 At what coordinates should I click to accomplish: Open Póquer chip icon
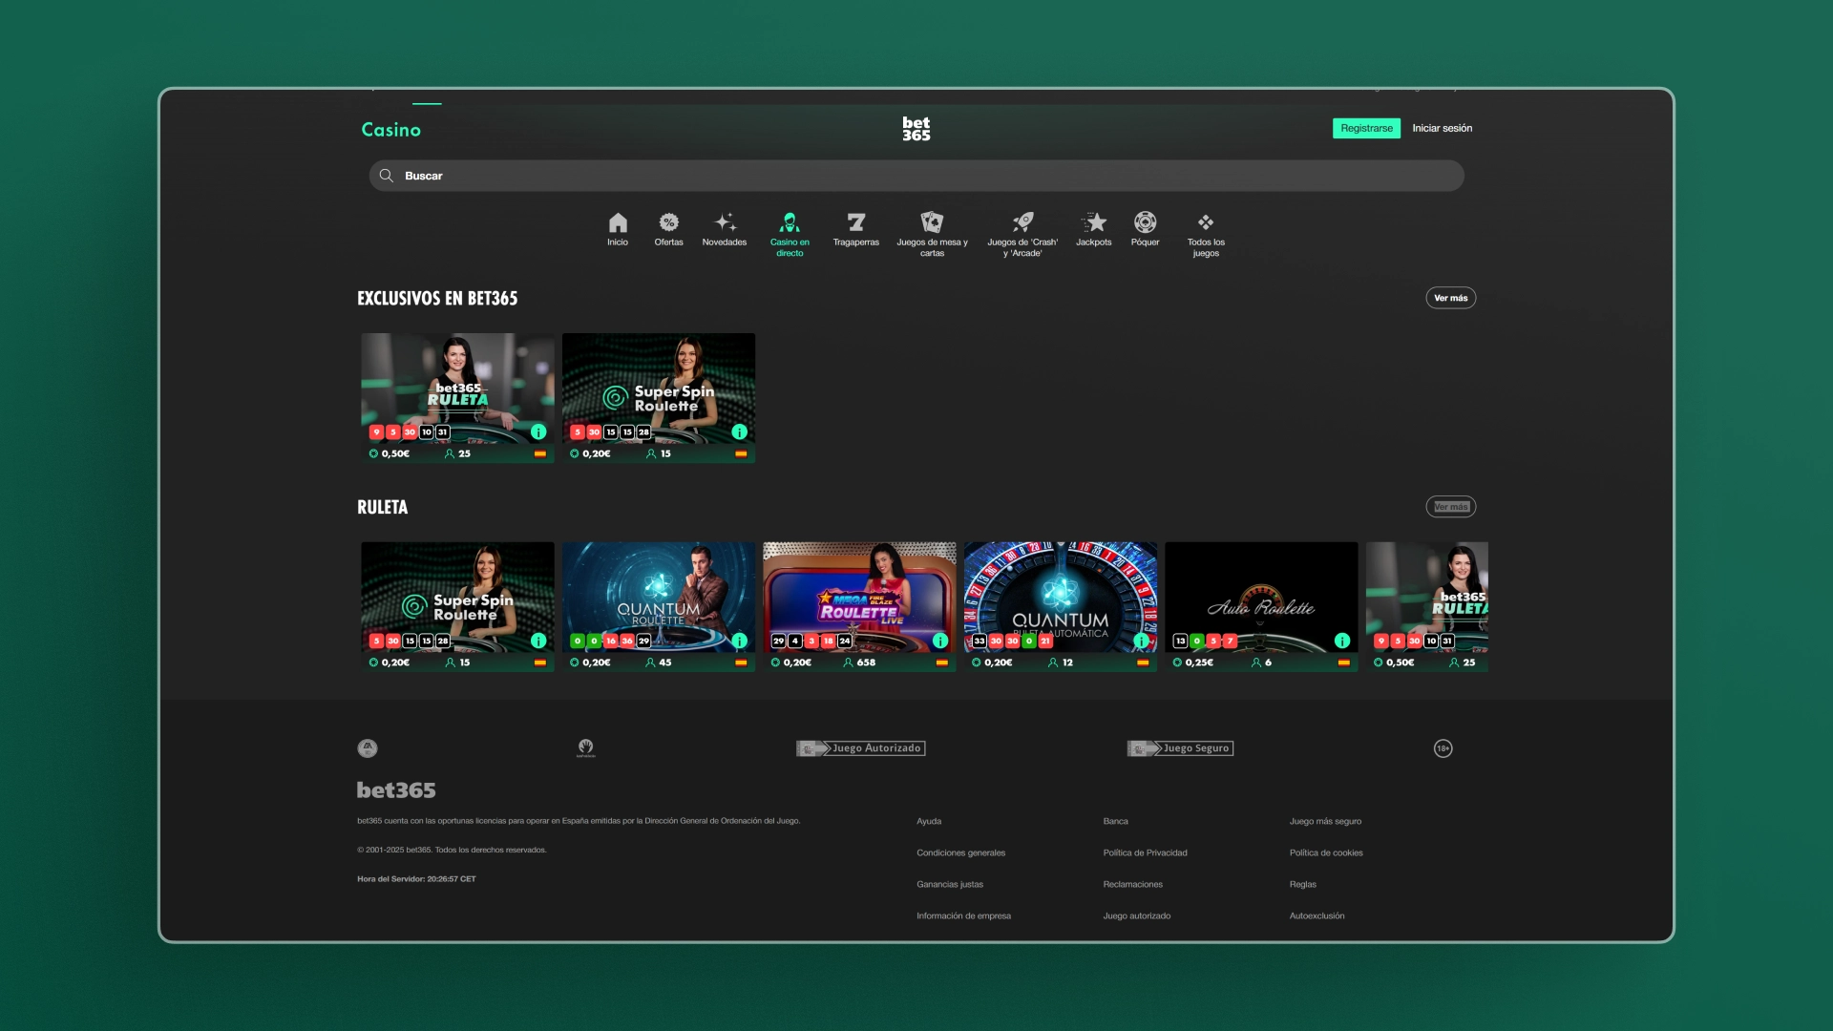(1146, 222)
